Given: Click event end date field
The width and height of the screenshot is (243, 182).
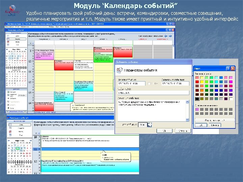Looking at the screenshot, I should [175, 84].
